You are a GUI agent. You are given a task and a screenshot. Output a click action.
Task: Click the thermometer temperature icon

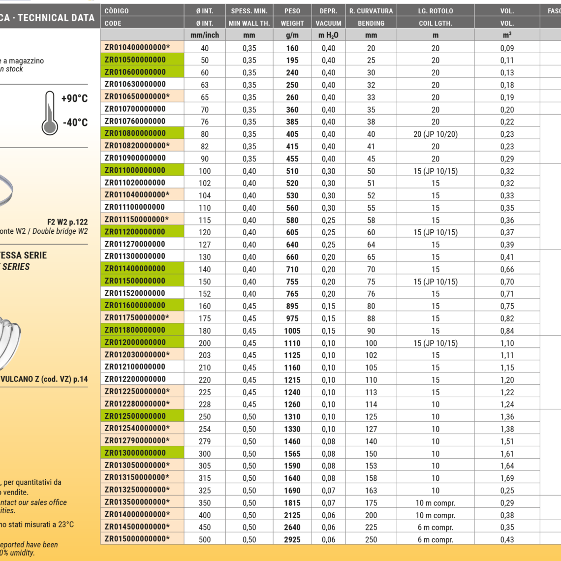tap(50, 113)
